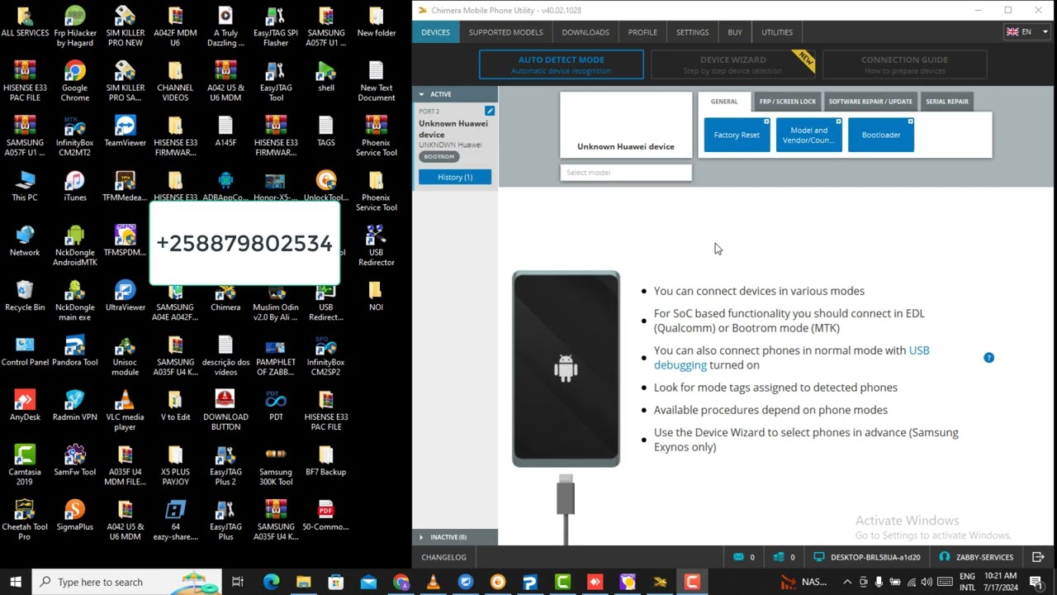Click the DESKTOP-BRL58UA-a1d20 computer icon
1057x595 pixels.
pos(820,556)
